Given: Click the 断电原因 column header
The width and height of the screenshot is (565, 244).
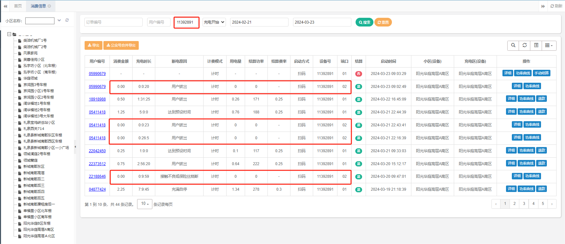Looking at the screenshot, I should [179, 61].
